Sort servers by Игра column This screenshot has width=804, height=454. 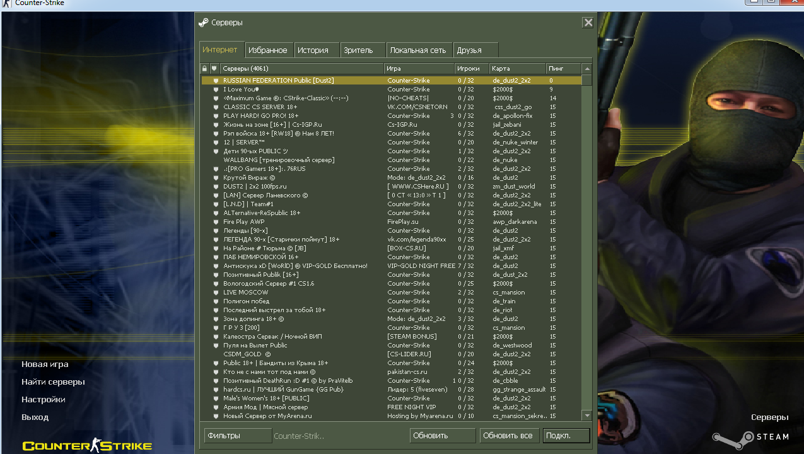pyautogui.click(x=419, y=68)
